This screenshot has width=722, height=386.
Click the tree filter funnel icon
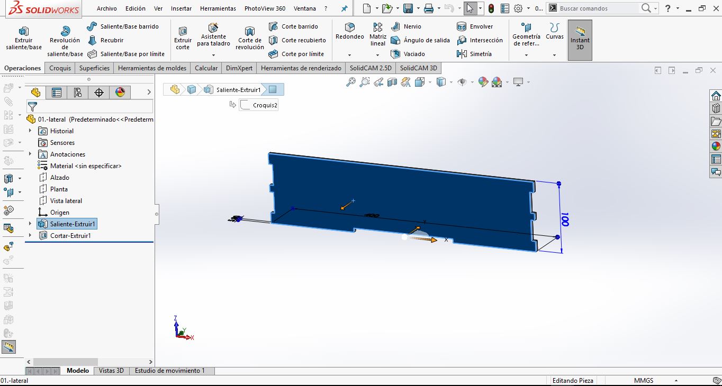tap(32, 107)
